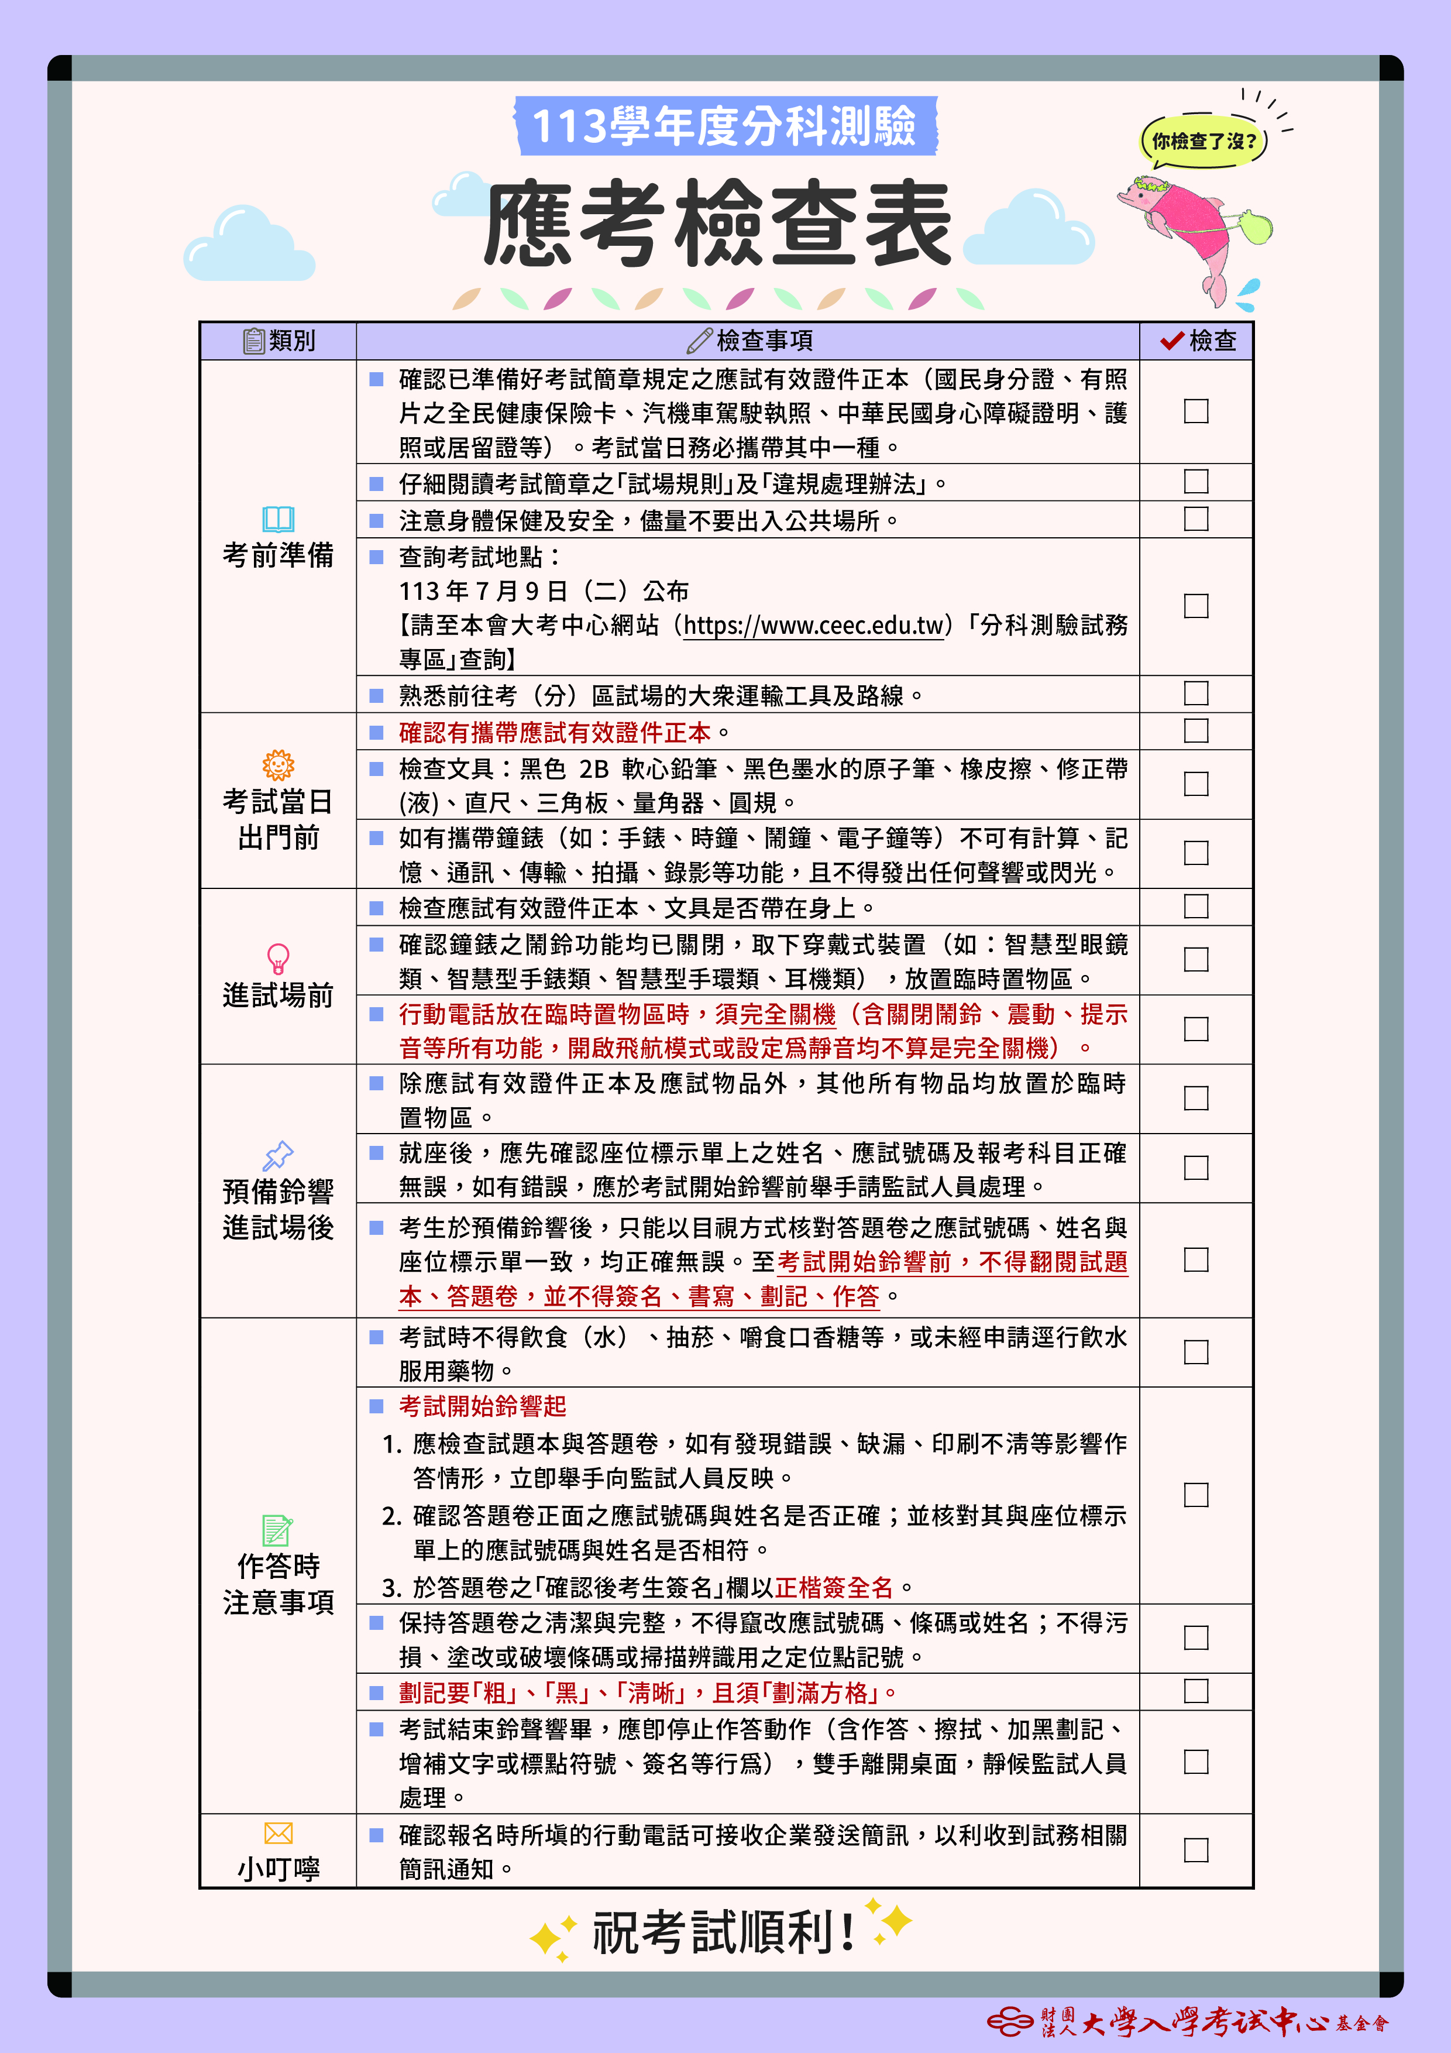Check the box for 查詢考試地點 row
The height and width of the screenshot is (2053, 1451).
point(1195,606)
